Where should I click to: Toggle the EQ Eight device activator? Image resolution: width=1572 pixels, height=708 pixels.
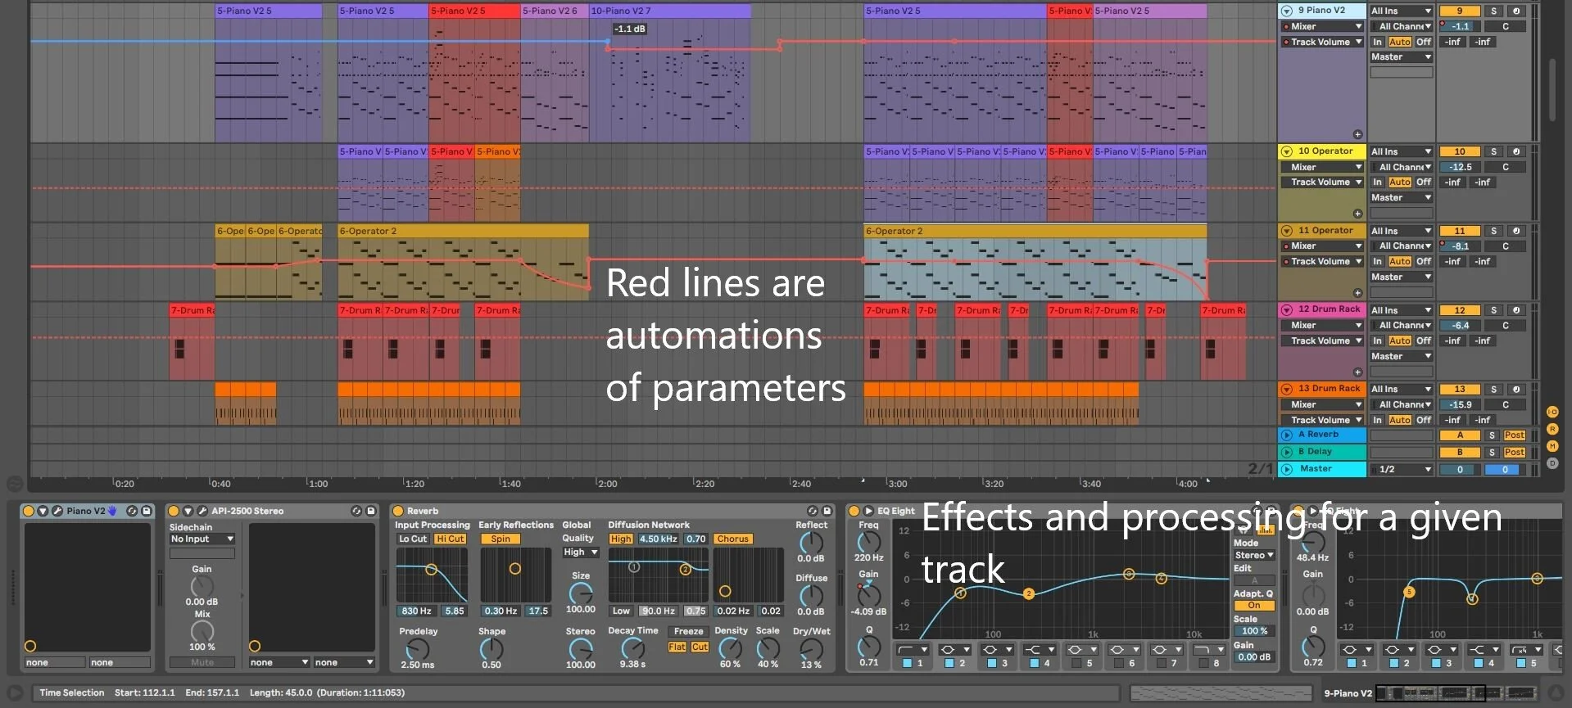[854, 511]
